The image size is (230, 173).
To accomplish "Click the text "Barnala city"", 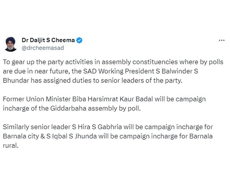I will (19, 136).
